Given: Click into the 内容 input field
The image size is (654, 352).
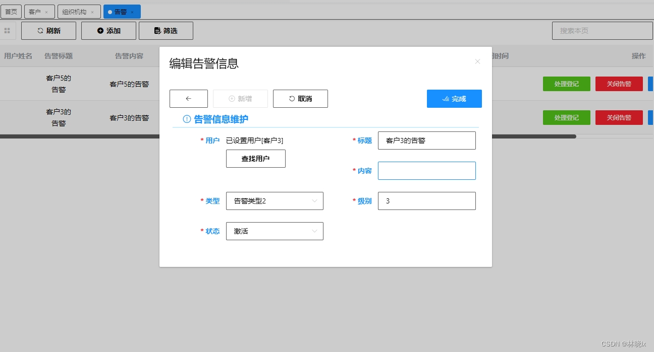Looking at the screenshot, I should point(426,171).
